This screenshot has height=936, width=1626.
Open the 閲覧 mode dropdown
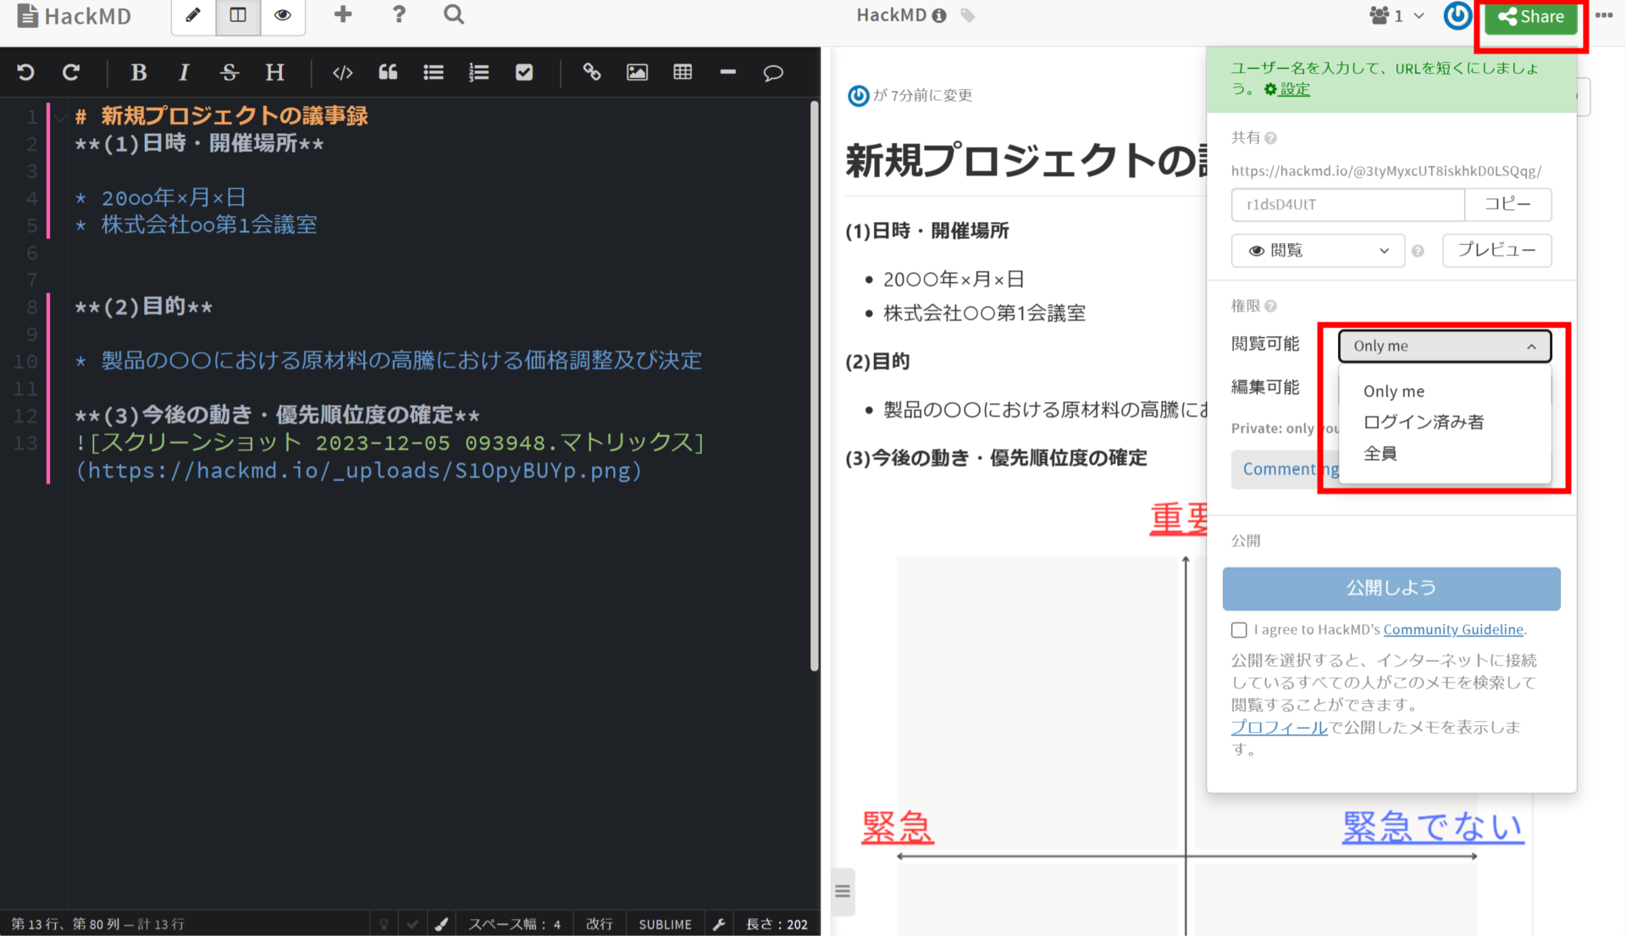coord(1318,251)
